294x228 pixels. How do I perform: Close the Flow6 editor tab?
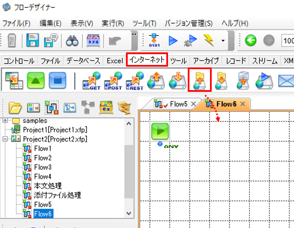[x=243, y=104]
